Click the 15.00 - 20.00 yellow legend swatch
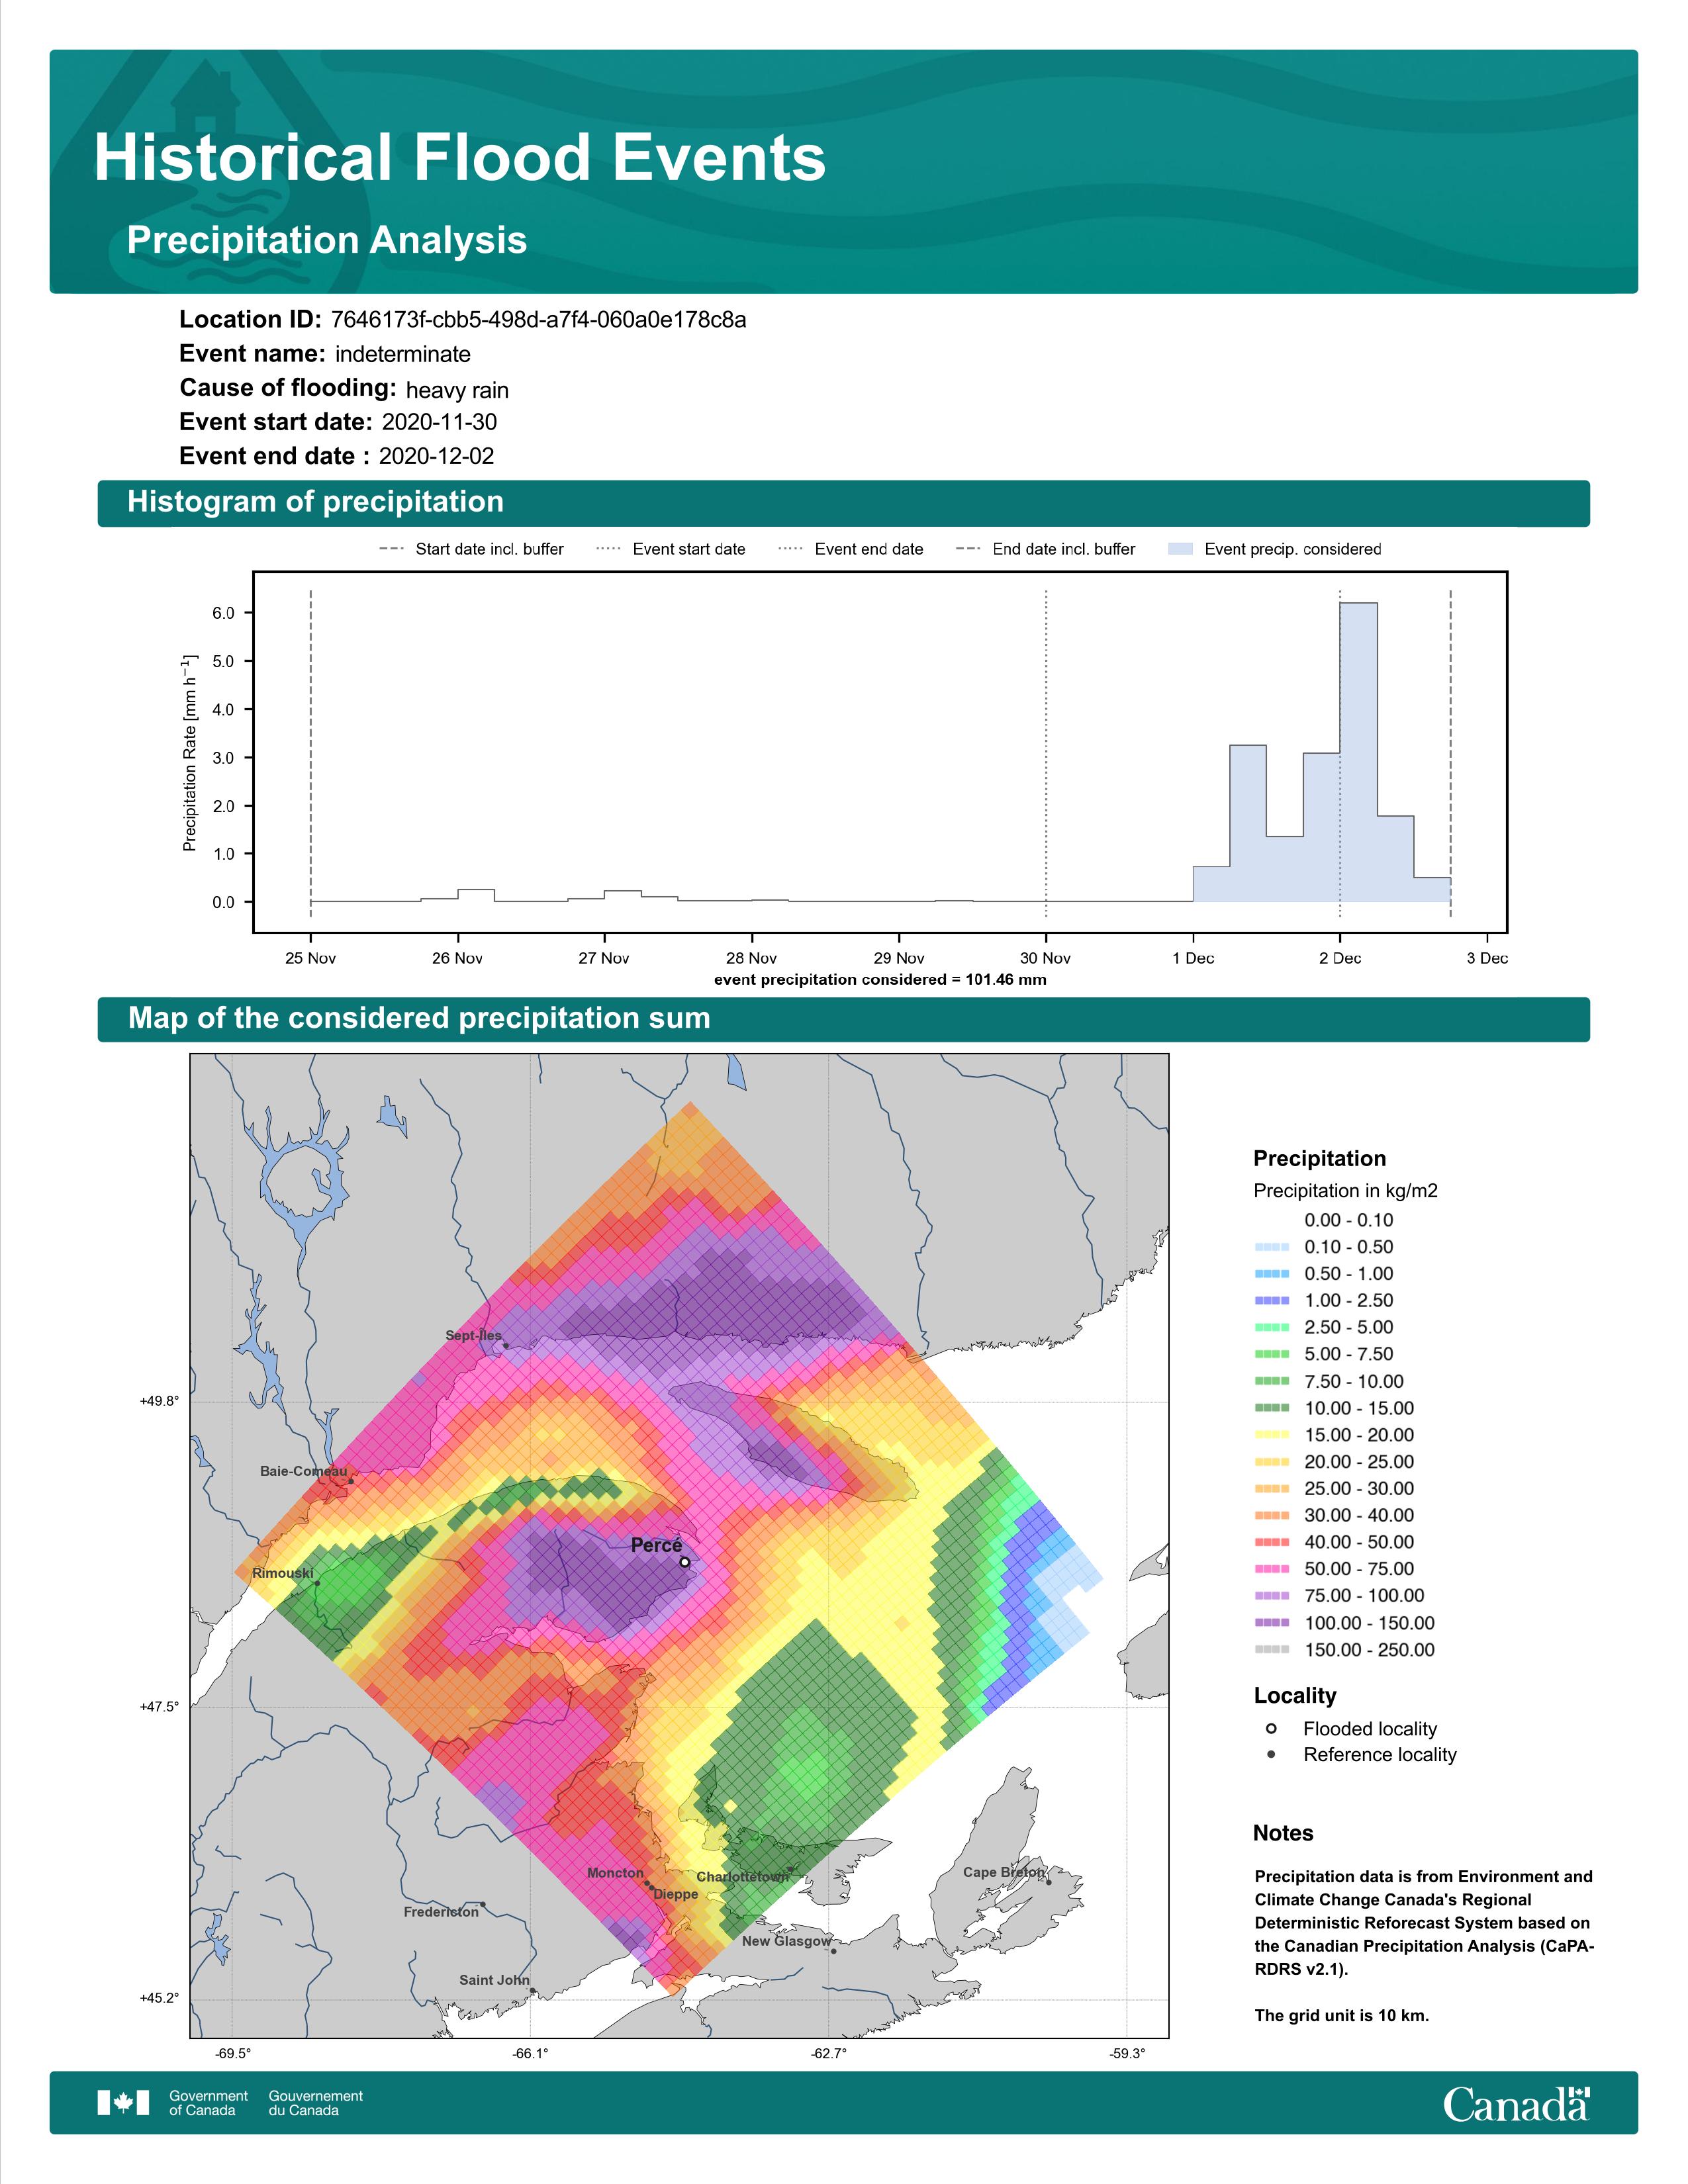1688x2184 pixels. (1272, 1435)
